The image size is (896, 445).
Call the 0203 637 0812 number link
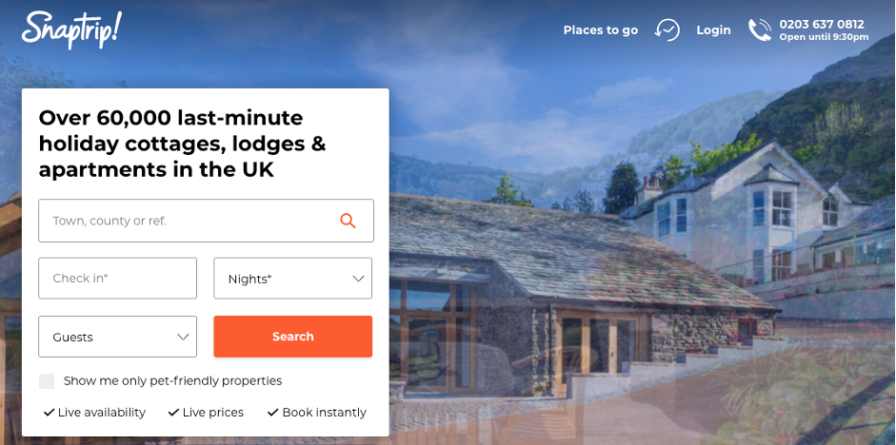(822, 25)
